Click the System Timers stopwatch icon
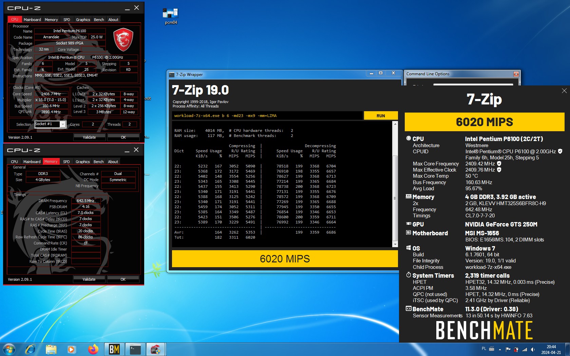Image resolution: width=570 pixels, height=356 pixels. click(408, 275)
